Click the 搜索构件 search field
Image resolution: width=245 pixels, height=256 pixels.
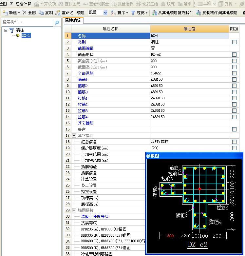coord(27,22)
